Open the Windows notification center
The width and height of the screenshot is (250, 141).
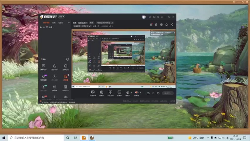pyautogui.click(x=245, y=138)
